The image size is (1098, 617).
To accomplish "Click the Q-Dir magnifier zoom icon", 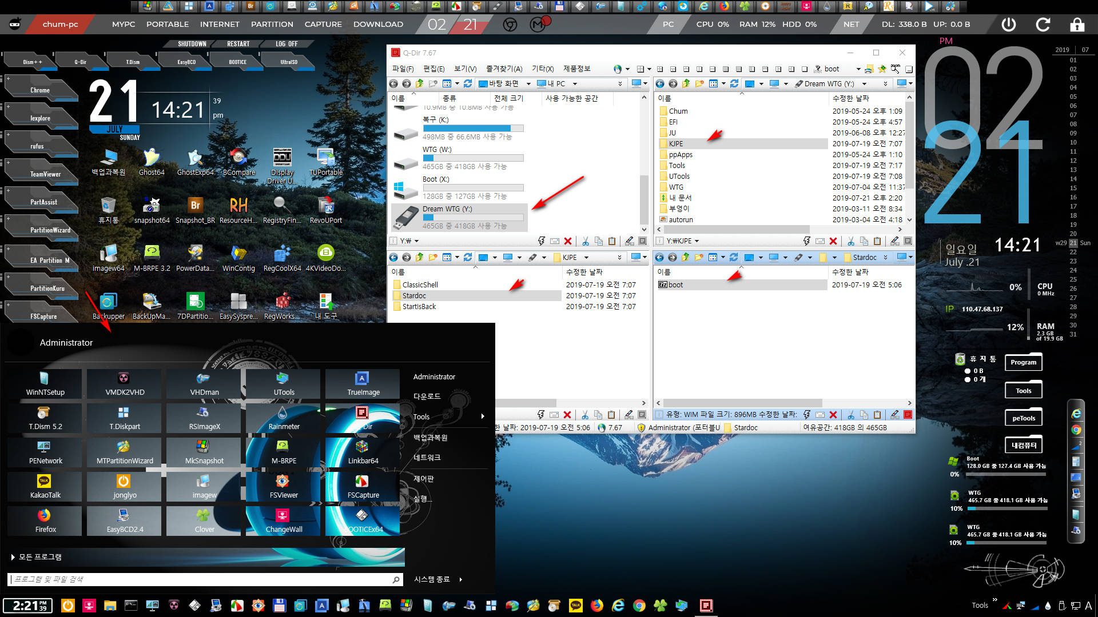I will 895,69.
